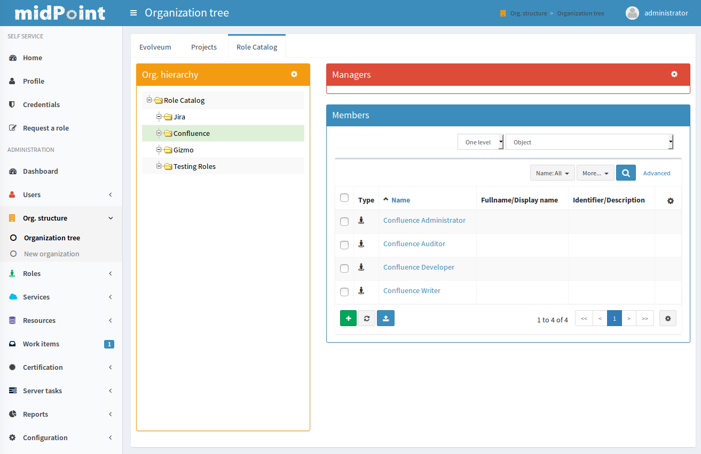701x454 pixels.
Task: Toggle the select-all checkbox in the table header
Action: pos(344,198)
